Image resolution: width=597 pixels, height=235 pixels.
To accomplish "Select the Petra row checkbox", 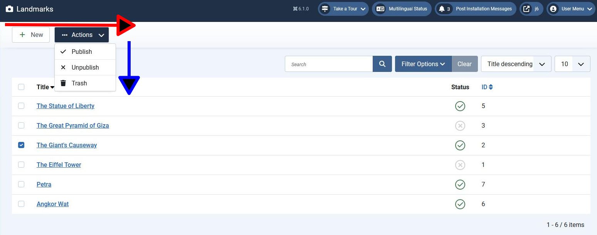I will pos(21,184).
